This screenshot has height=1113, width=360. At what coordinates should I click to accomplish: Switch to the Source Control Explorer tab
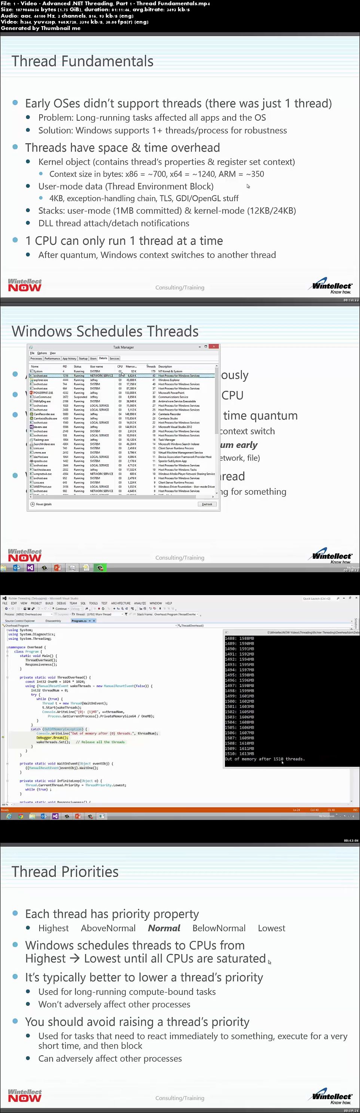pos(20,621)
